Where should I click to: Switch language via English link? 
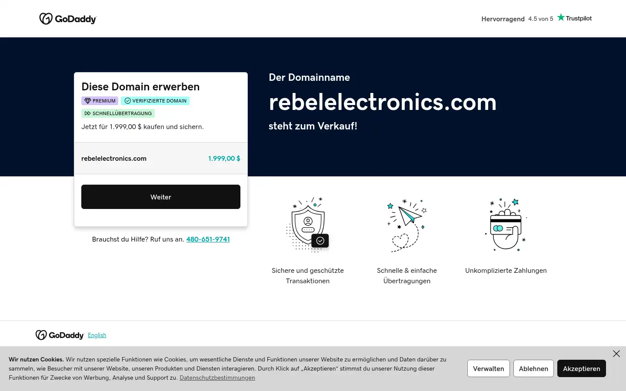coord(97,335)
